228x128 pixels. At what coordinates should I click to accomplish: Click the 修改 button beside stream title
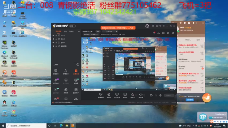click(x=98, y=32)
